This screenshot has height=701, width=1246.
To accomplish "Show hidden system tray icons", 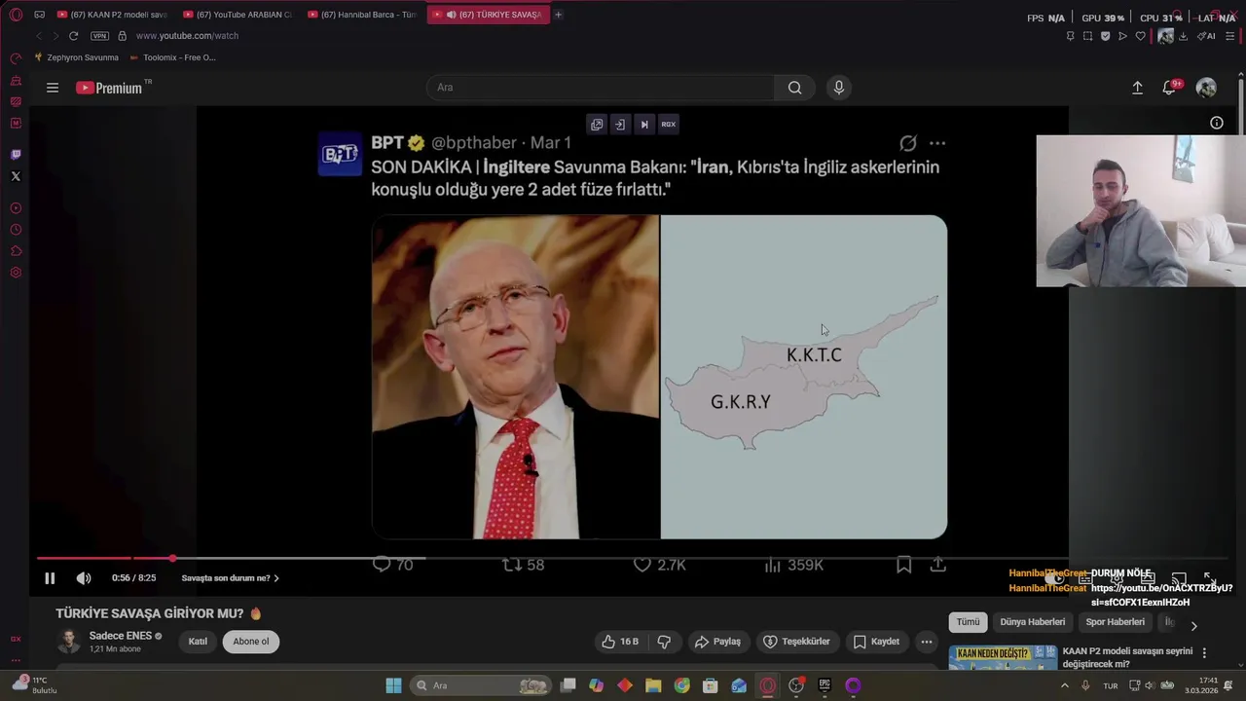I will (x=1064, y=685).
